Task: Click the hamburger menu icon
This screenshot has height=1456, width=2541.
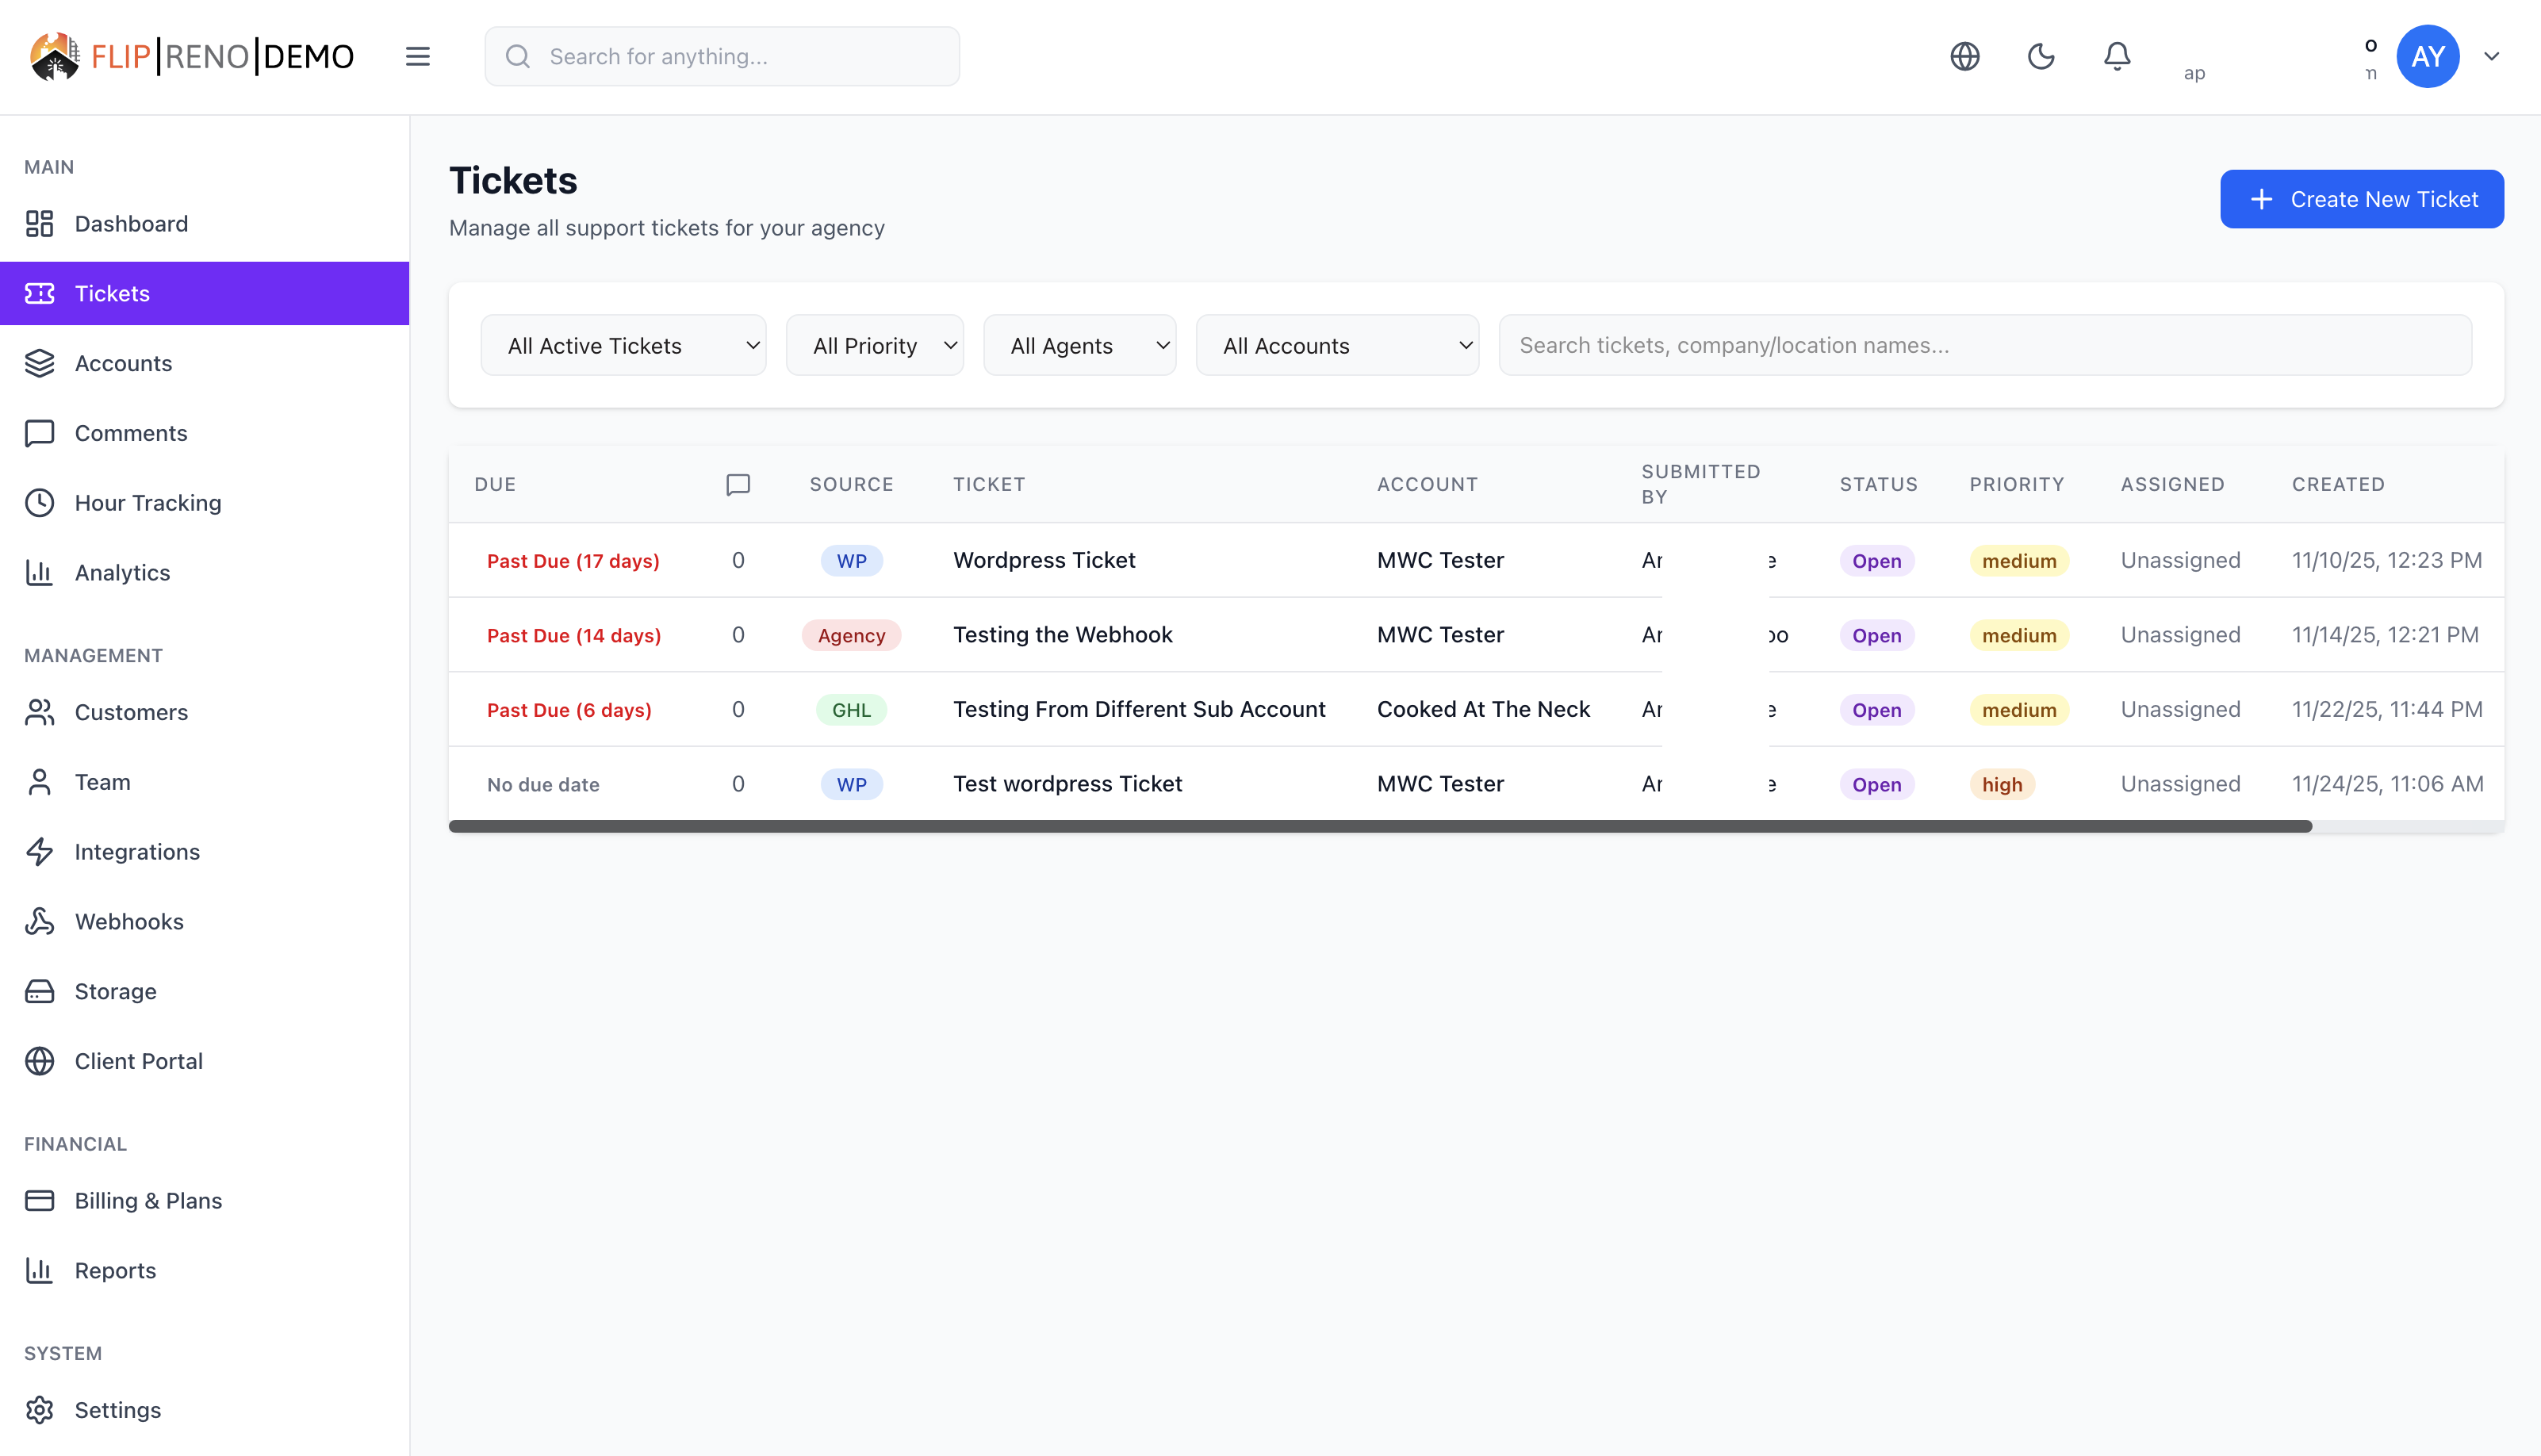Action: (x=417, y=56)
